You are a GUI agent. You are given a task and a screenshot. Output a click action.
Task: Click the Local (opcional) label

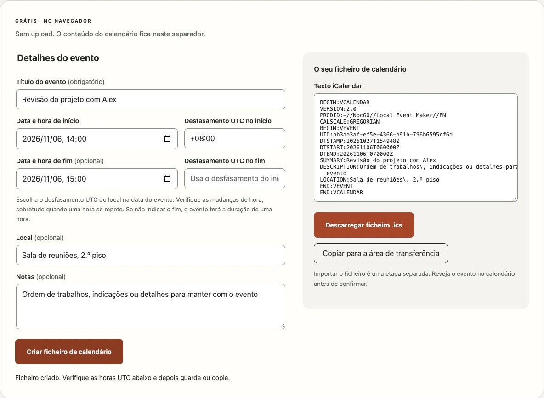[40, 238]
